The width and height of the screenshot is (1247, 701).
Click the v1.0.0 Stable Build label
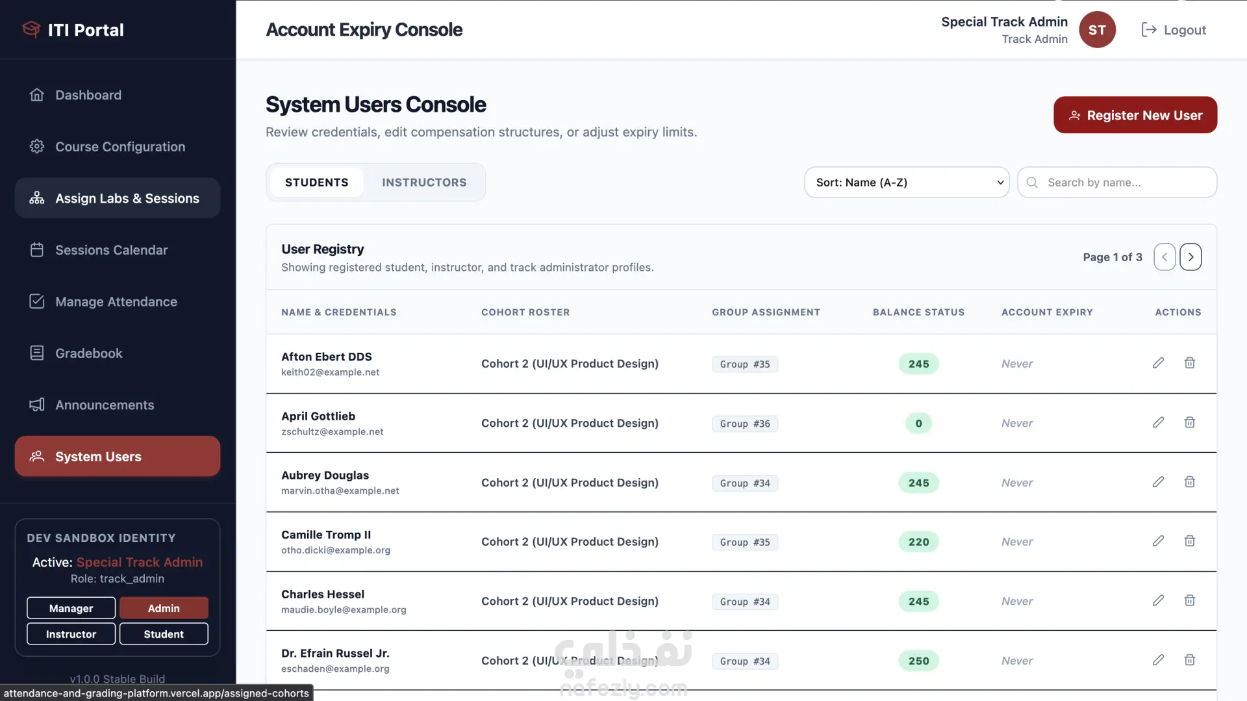(x=118, y=679)
